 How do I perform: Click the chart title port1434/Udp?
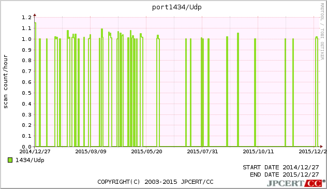coord(176,7)
